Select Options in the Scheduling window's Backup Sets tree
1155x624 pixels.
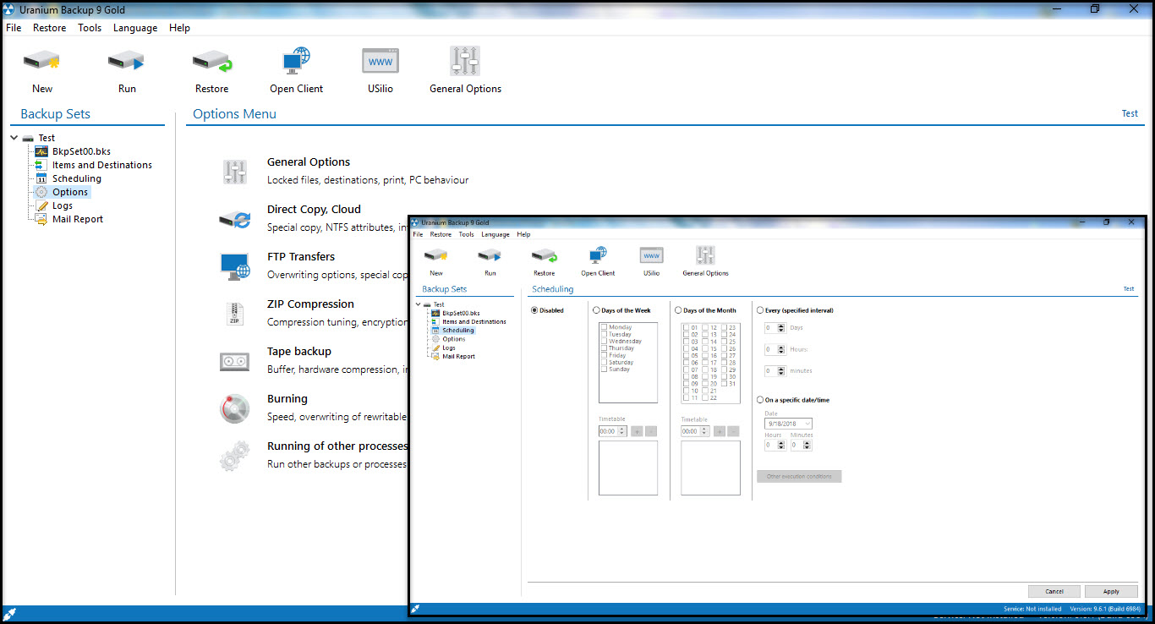coord(454,339)
